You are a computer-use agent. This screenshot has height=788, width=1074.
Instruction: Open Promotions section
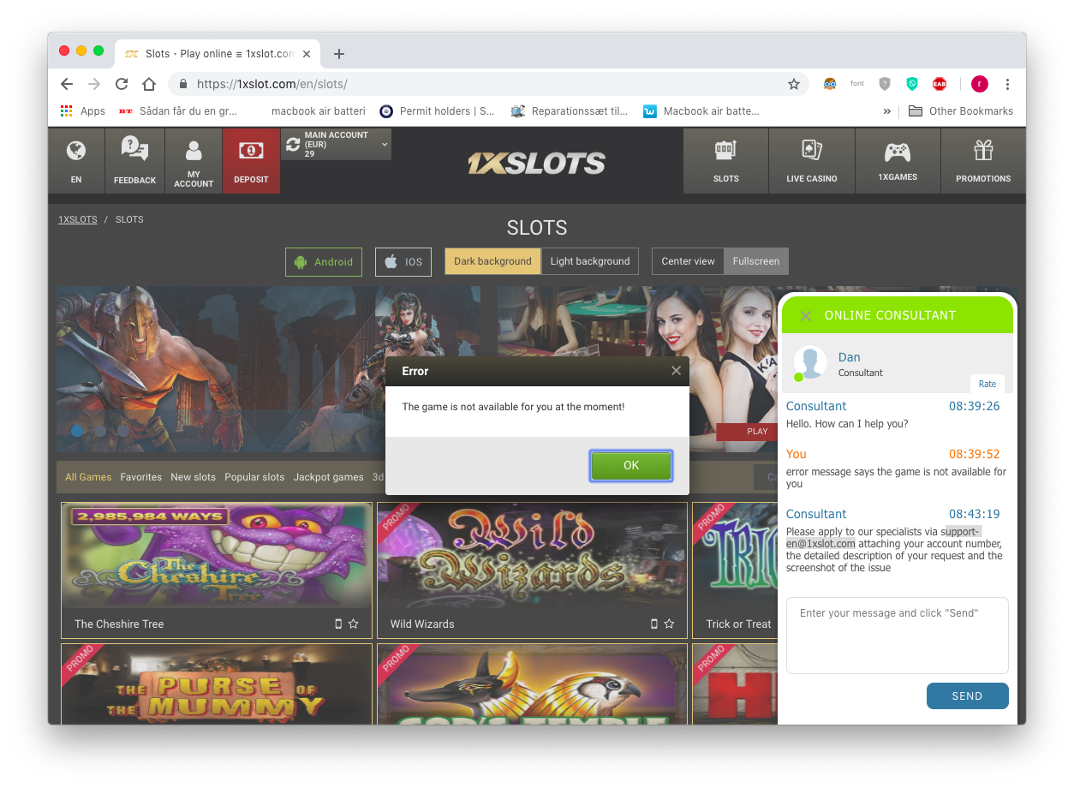983,161
